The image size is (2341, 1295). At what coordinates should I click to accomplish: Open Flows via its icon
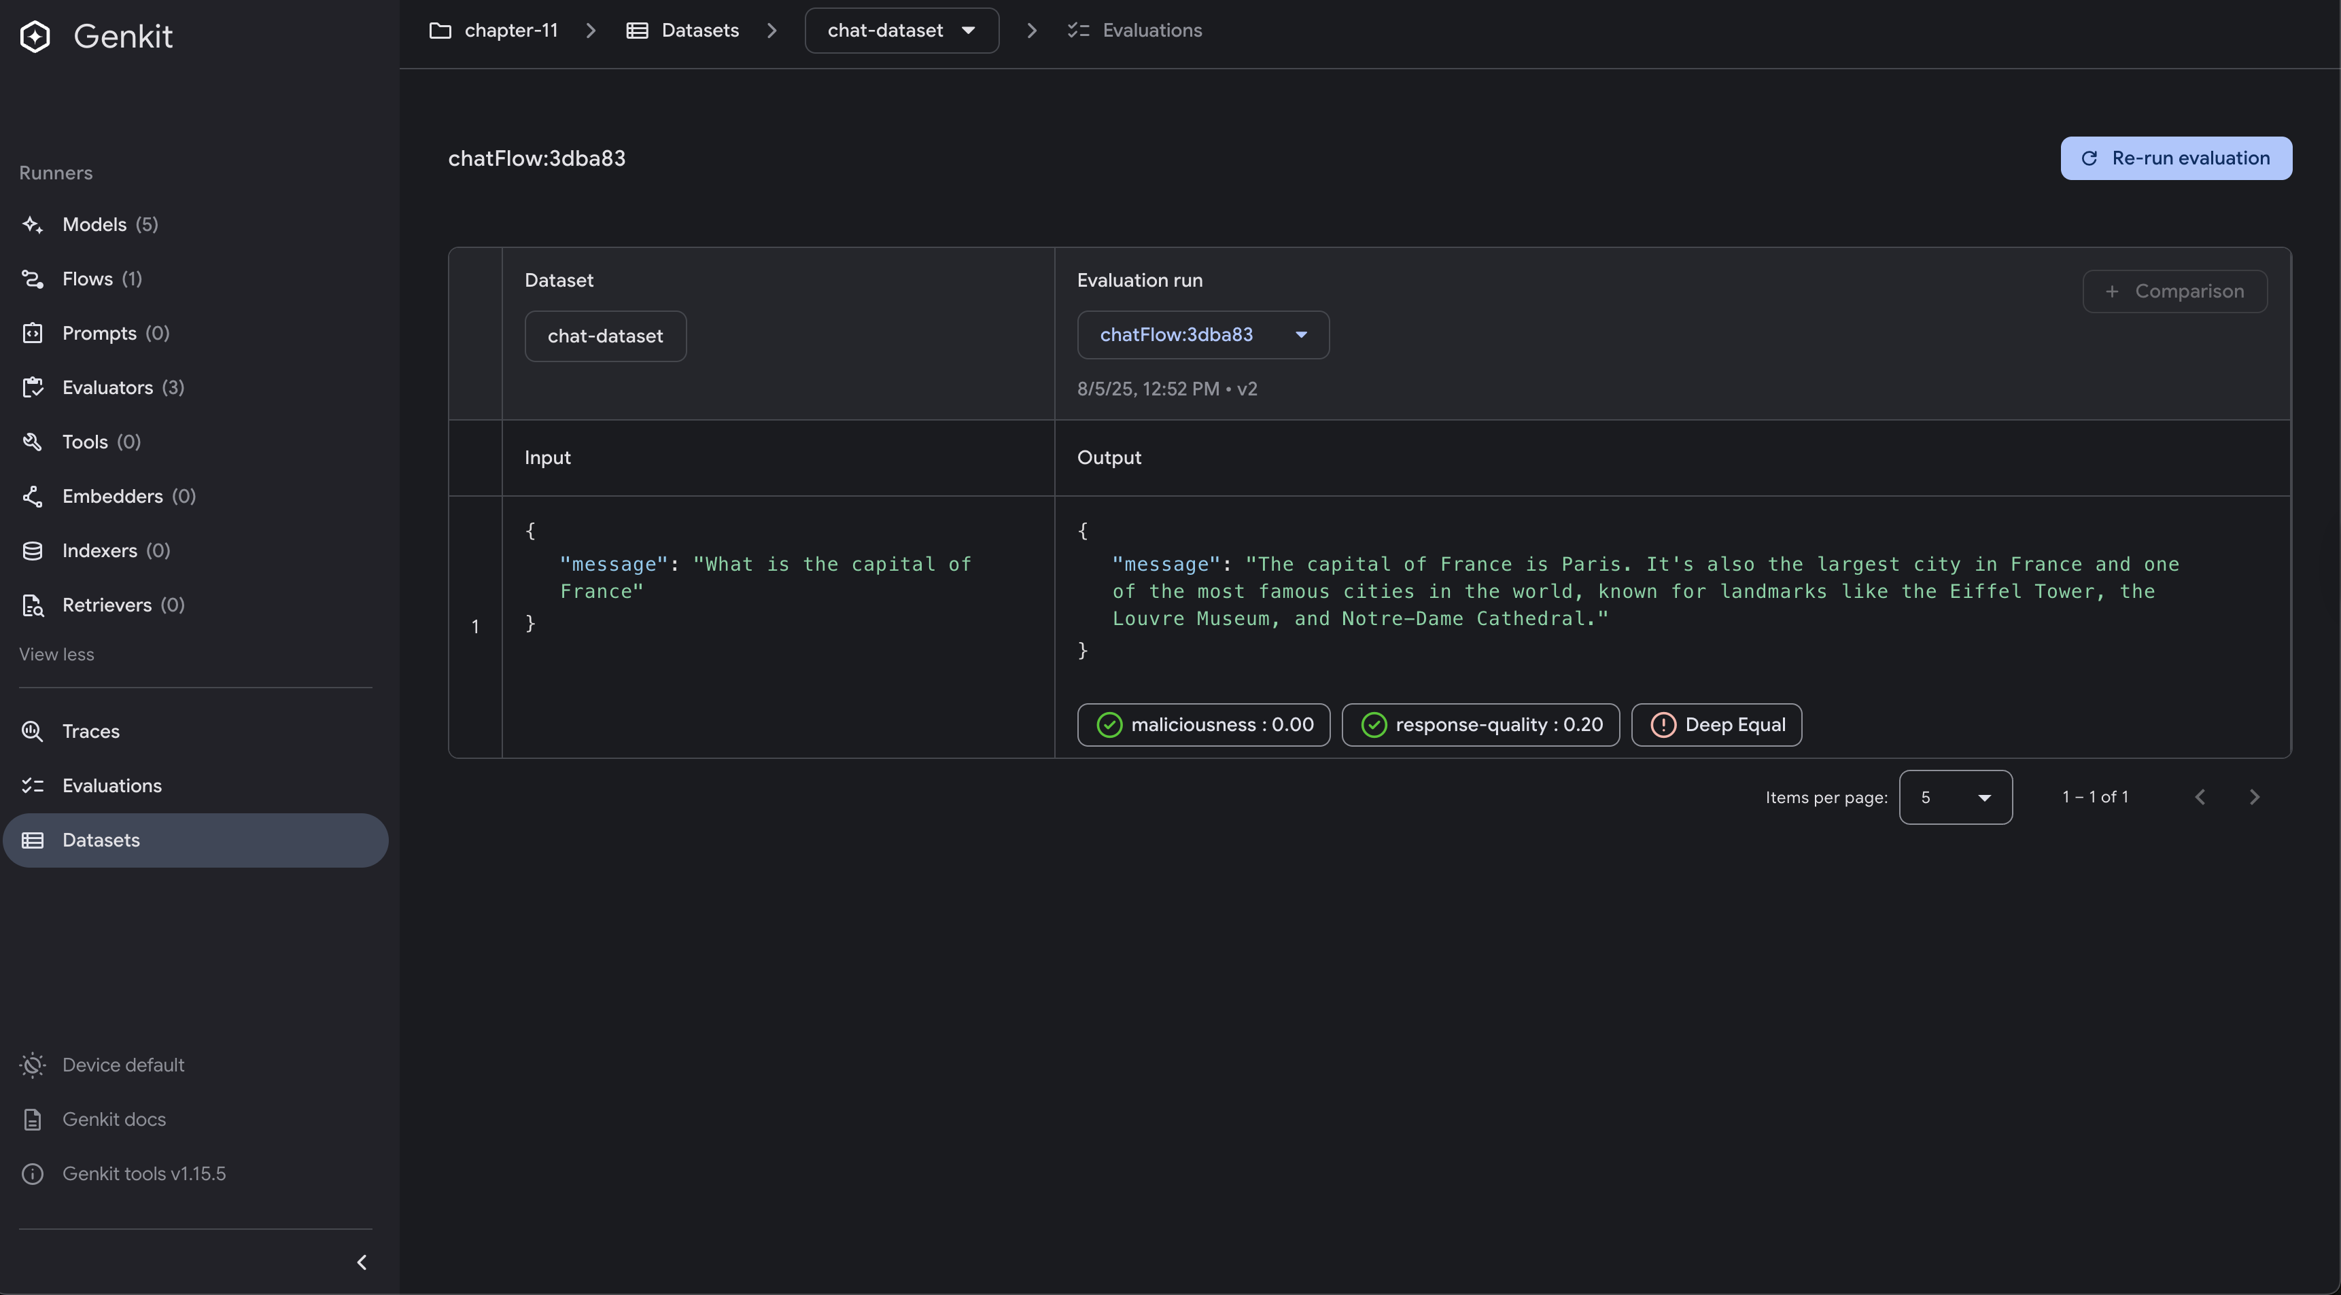click(33, 279)
